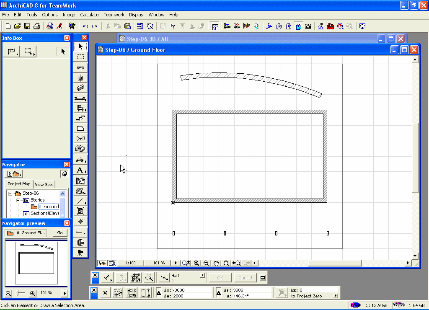Viewport: 429px width, 310px height.
Task: Click the Undo arrow in the toolbar
Action: pyautogui.click(x=85, y=26)
